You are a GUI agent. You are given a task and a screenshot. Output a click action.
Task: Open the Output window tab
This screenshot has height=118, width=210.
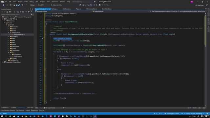(28, 110)
